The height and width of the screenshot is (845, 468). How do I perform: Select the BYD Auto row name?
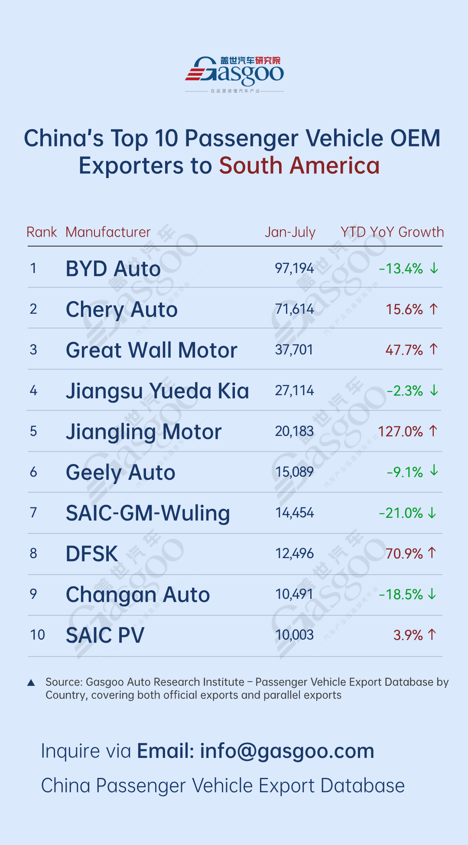point(113,269)
